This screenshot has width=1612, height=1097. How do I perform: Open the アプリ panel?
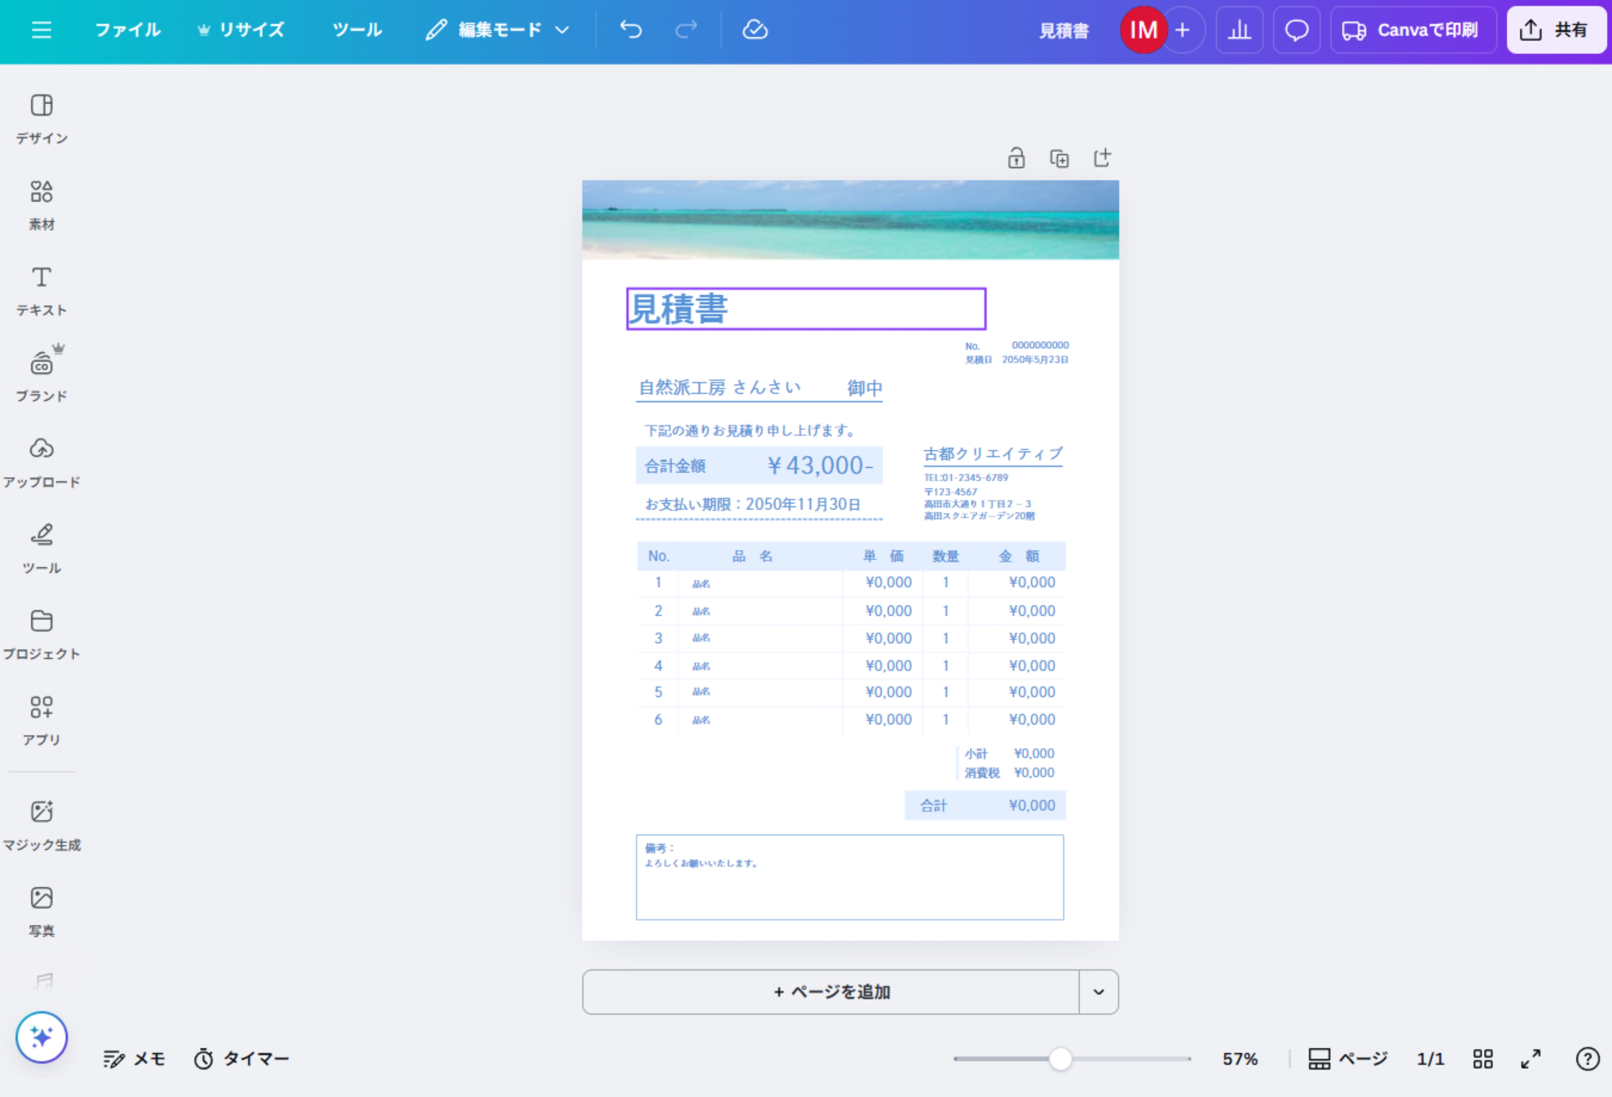(x=42, y=721)
